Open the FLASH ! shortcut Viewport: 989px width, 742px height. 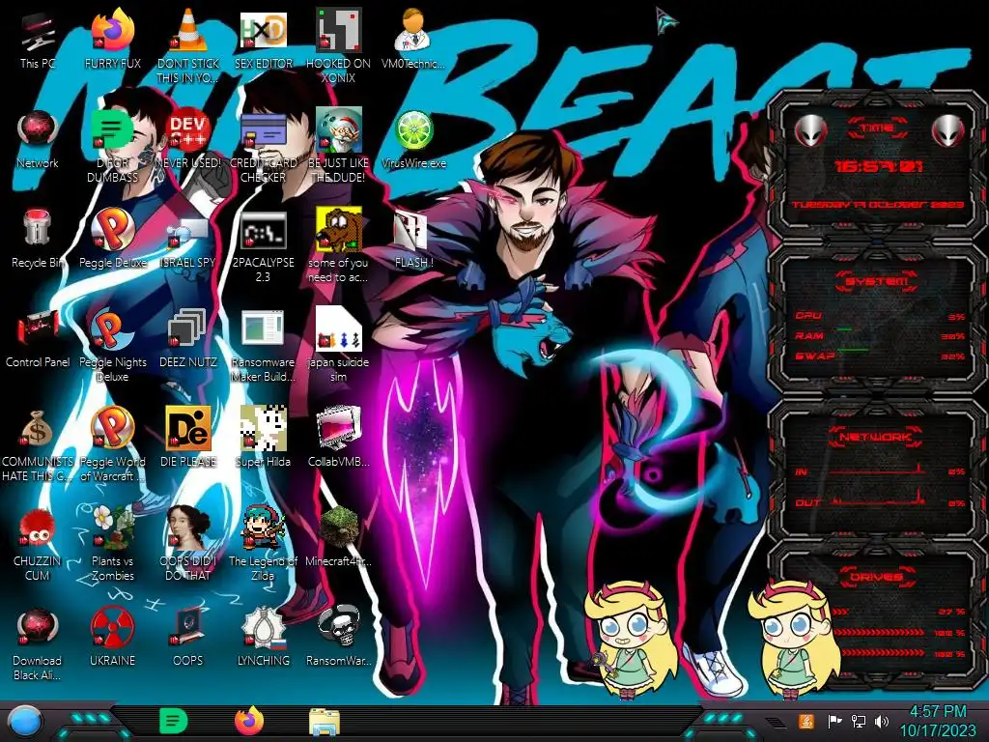(413, 240)
